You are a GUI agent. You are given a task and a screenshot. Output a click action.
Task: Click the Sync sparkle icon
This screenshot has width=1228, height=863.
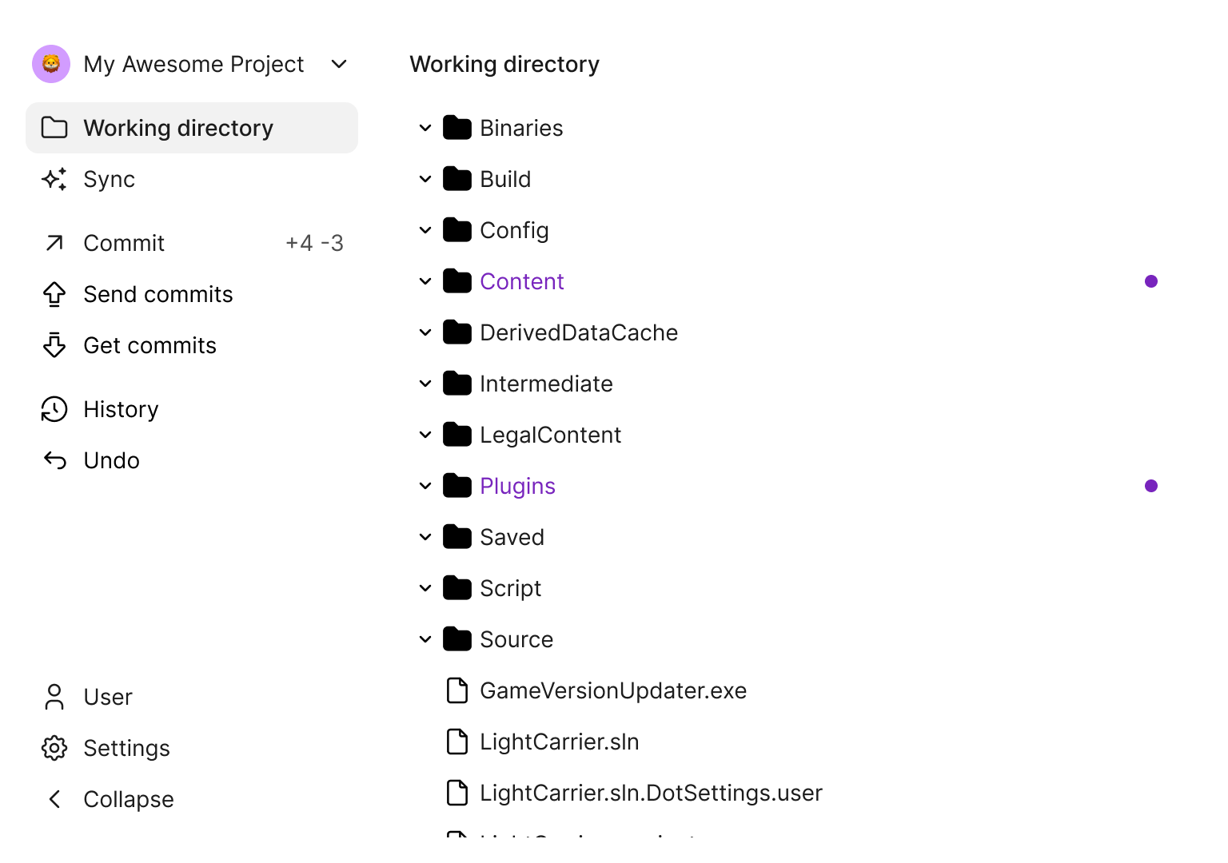54,179
